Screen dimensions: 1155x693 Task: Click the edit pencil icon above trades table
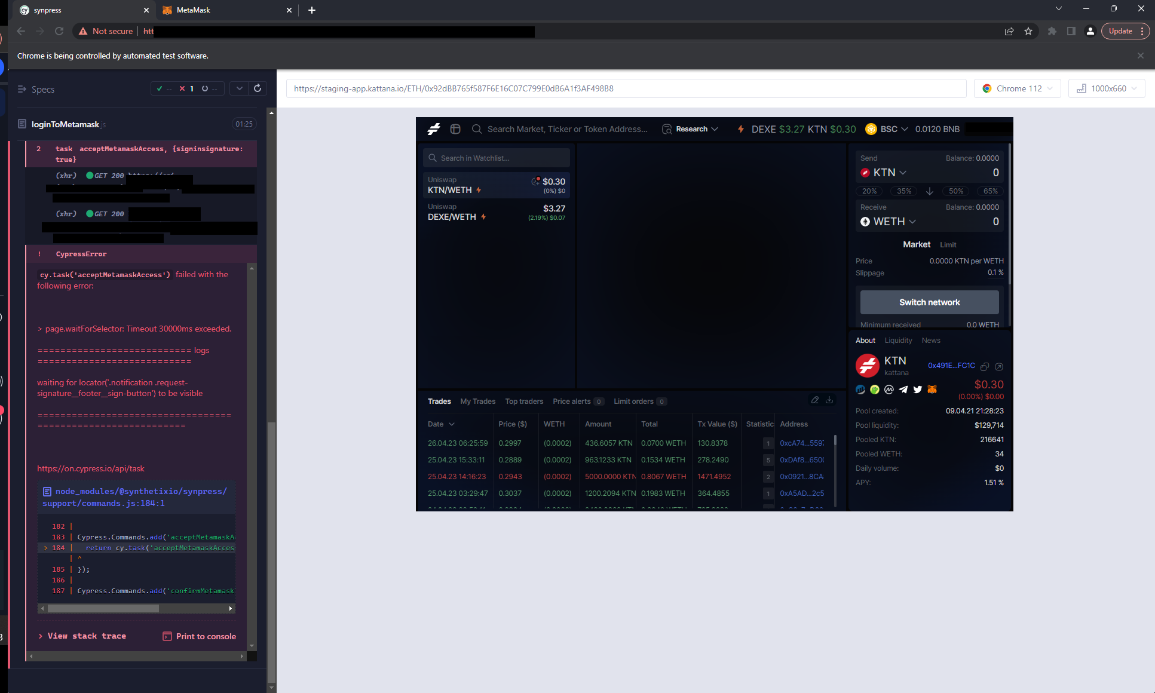pyautogui.click(x=815, y=400)
